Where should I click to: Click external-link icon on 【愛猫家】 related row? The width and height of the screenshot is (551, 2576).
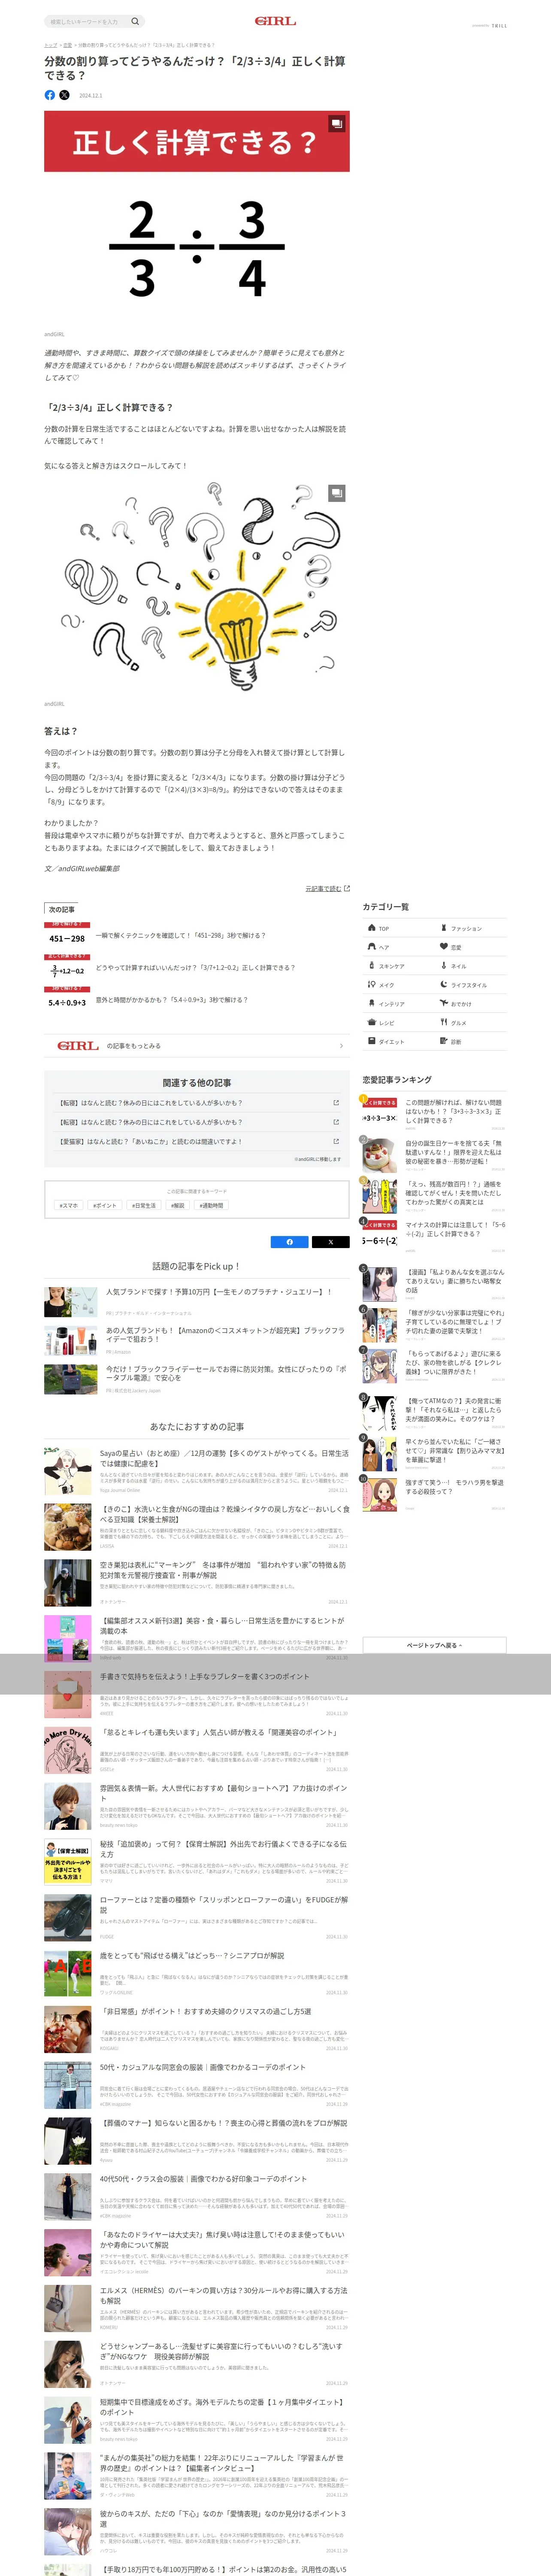[x=336, y=1141]
